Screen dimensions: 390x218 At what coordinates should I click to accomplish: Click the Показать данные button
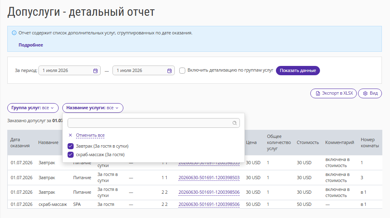tap(298, 71)
